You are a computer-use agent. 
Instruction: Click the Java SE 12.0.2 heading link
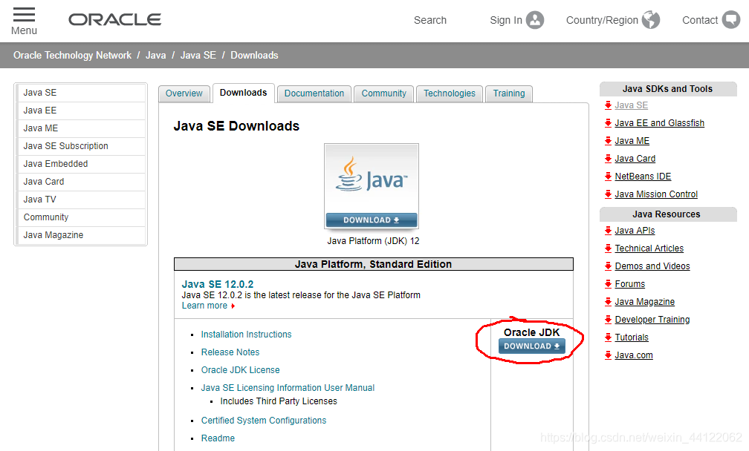(217, 284)
